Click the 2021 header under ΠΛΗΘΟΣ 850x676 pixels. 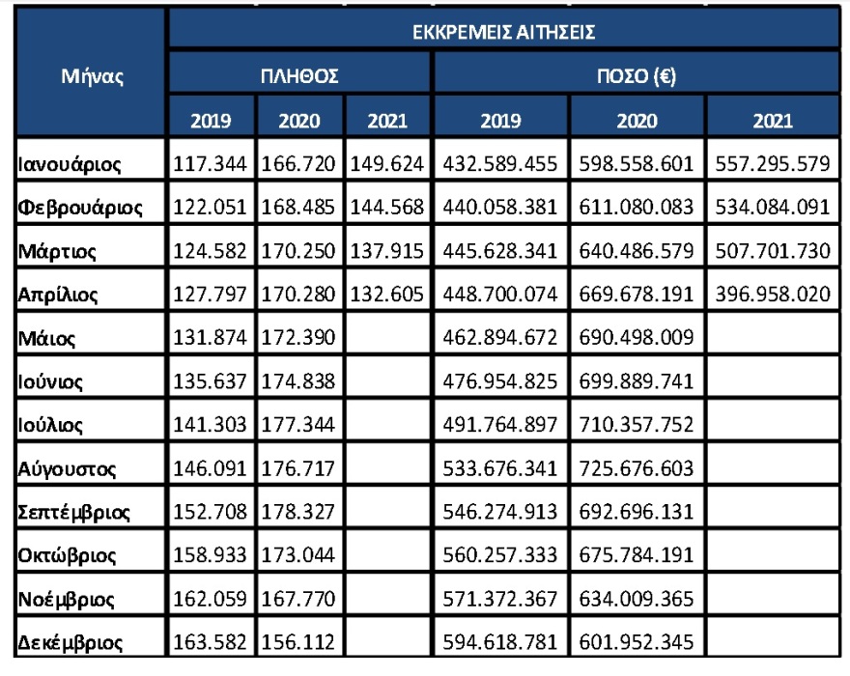pyautogui.click(x=387, y=121)
